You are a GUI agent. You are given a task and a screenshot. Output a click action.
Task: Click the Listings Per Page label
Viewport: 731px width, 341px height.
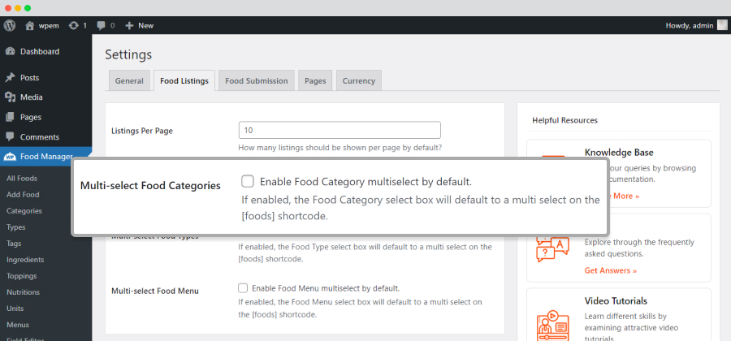(142, 131)
